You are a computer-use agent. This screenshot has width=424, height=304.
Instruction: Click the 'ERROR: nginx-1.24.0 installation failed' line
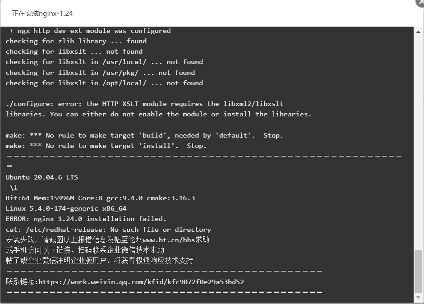[86, 219]
